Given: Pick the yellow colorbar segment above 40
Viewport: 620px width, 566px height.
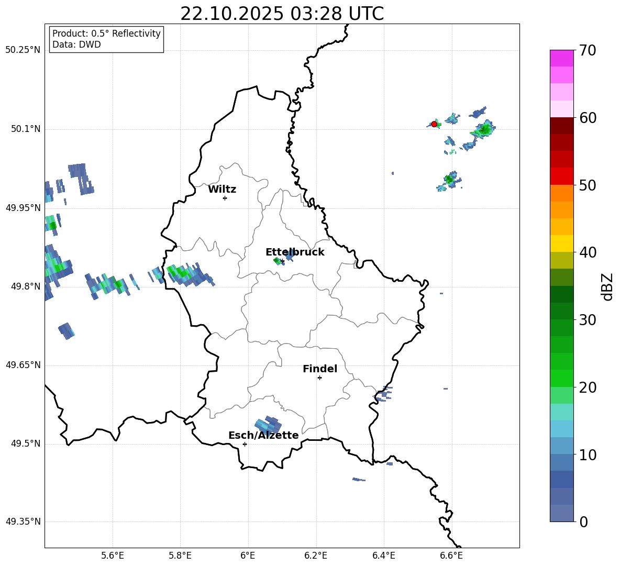Looking at the screenshot, I should pos(562,243).
